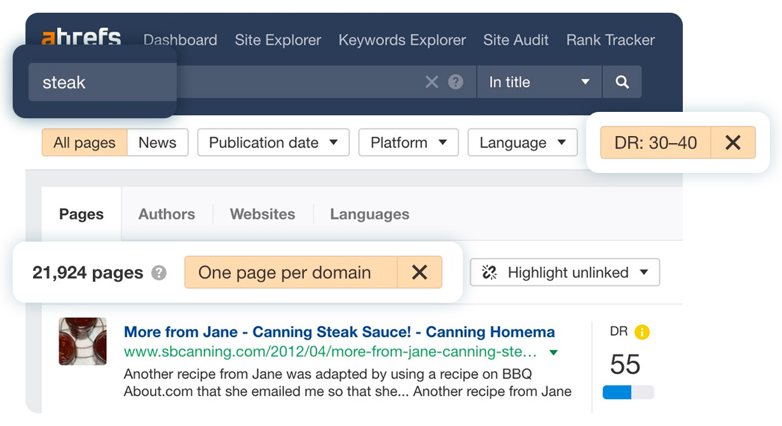This screenshot has width=782, height=426.
Task: Expand the Platform filter dropdown
Action: click(x=408, y=142)
